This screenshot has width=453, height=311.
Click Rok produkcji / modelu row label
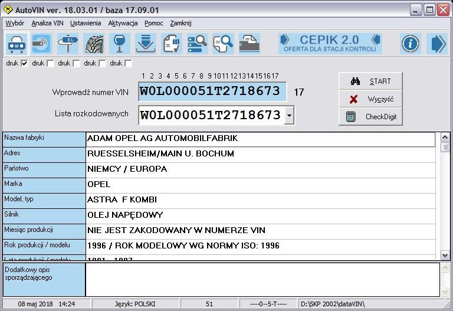pyautogui.click(x=44, y=247)
